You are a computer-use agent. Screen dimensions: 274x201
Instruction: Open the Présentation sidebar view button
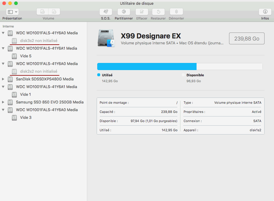(12, 12)
